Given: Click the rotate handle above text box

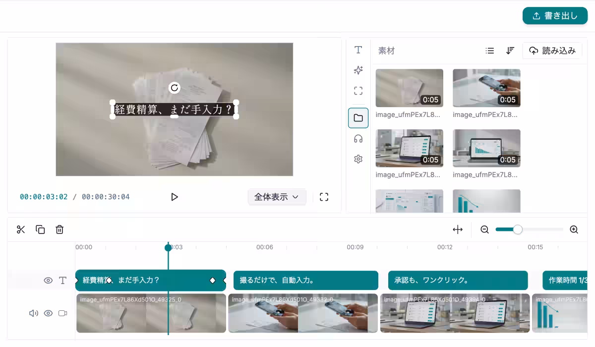Looking at the screenshot, I should coord(175,88).
